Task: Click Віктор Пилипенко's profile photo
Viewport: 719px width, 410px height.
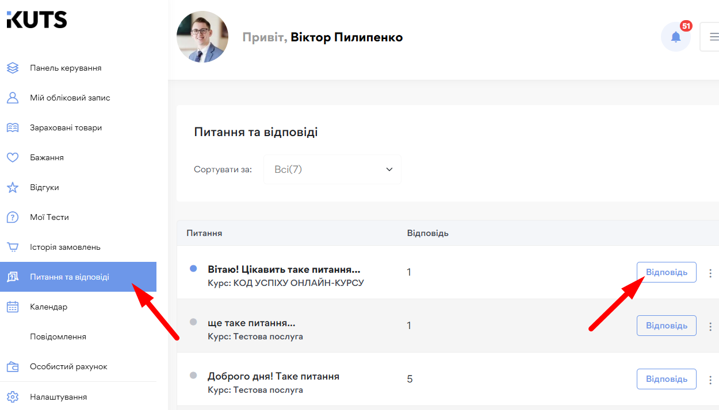Action: pos(202,37)
